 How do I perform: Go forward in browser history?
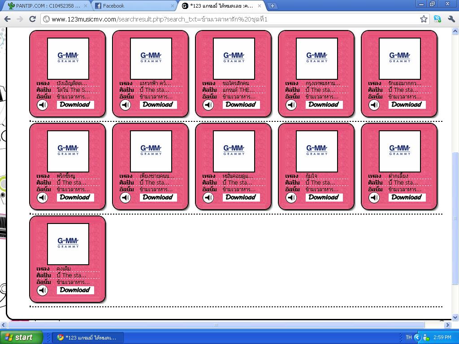coord(20,19)
